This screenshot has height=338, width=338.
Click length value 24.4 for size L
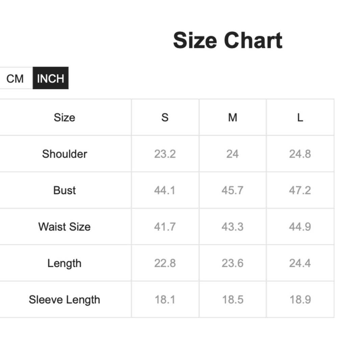300,263
